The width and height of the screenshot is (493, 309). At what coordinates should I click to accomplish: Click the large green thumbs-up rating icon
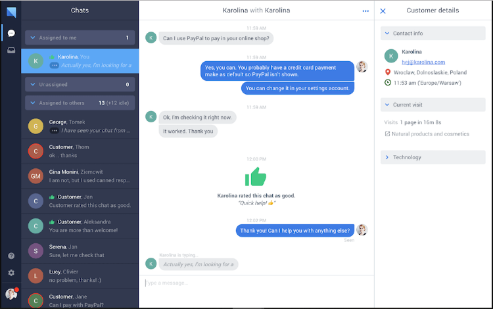256,176
